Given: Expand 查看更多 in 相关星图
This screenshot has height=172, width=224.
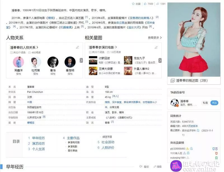Looking at the screenshot, I should (x=155, y=38).
